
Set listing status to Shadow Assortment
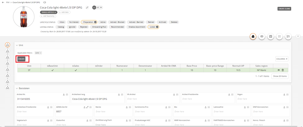click(x=137, y=27)
